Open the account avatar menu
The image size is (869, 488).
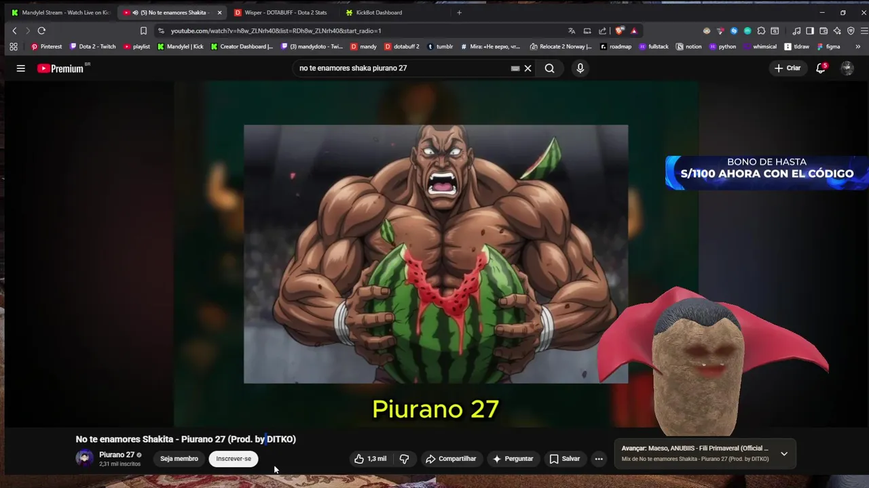click(847, 68)
